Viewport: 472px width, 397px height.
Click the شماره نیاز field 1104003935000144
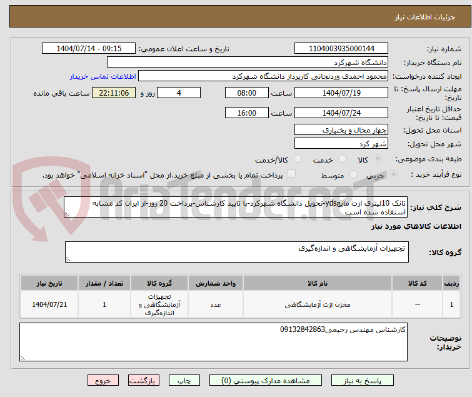341,49
